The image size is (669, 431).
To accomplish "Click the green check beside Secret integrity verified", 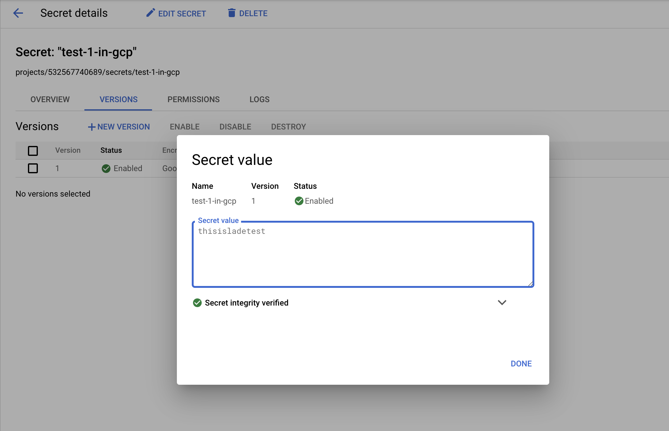I will [x=197, y=302].
